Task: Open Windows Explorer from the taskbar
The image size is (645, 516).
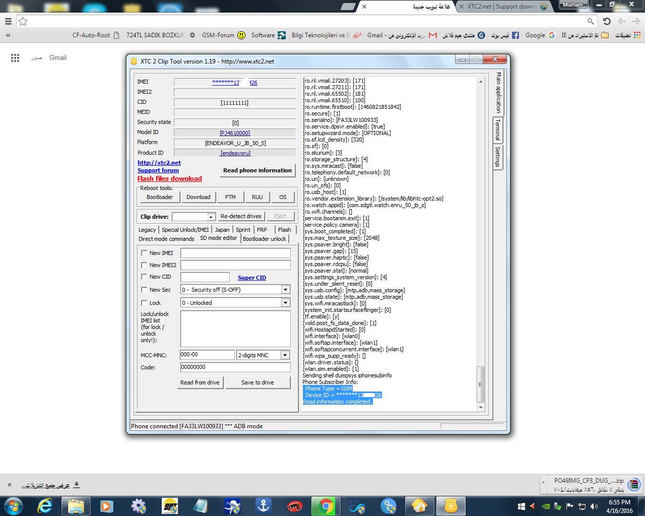Action: [x=76, y=506]
